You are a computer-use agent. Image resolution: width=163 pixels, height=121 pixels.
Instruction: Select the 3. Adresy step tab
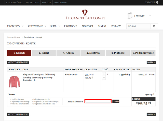click(69, 53)
